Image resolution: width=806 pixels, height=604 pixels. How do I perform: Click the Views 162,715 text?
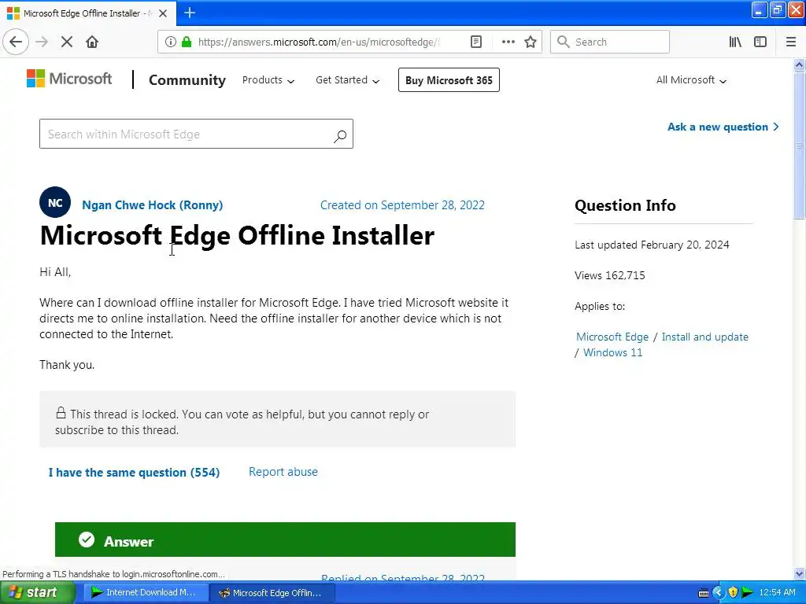[x=610, y=275]
